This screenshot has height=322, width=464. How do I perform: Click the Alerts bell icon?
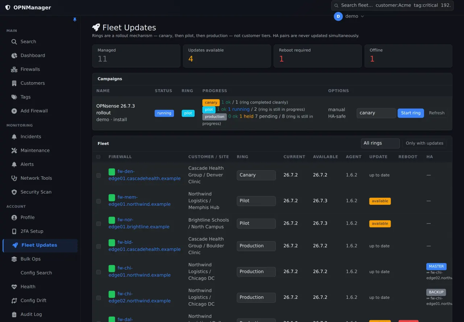click(x=14, y=164)
